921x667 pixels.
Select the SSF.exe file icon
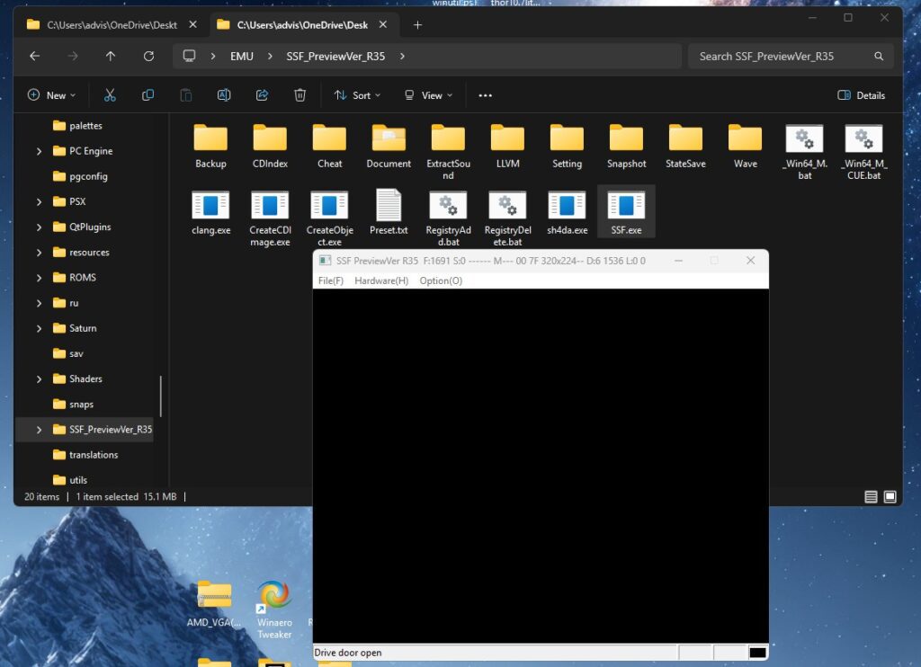coord(626,212)
